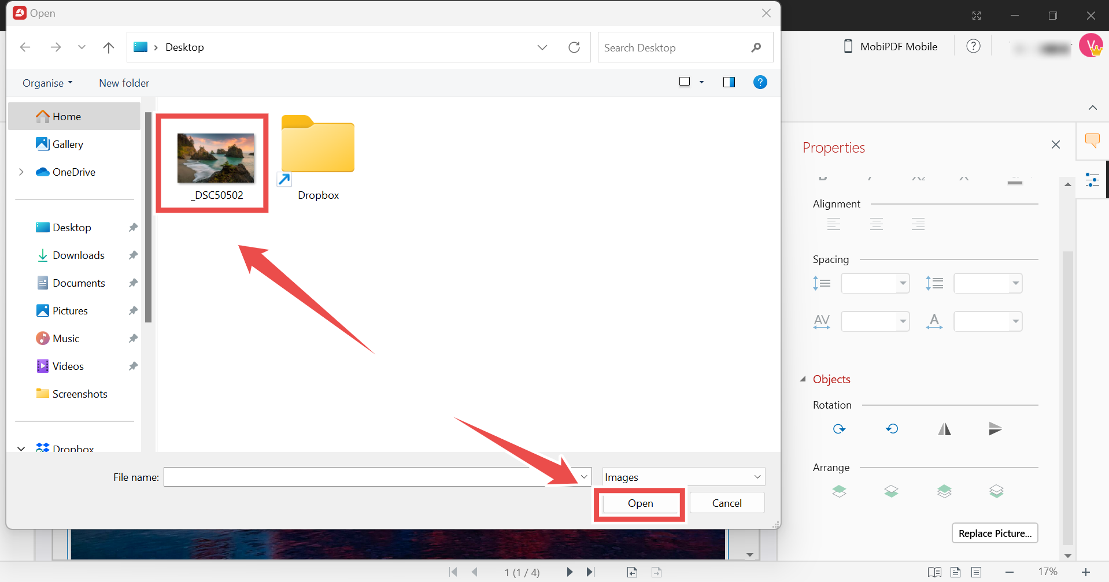Viewport: 1109px width, 582px height.
Task: Align text to the left
Action: [833, 224]
